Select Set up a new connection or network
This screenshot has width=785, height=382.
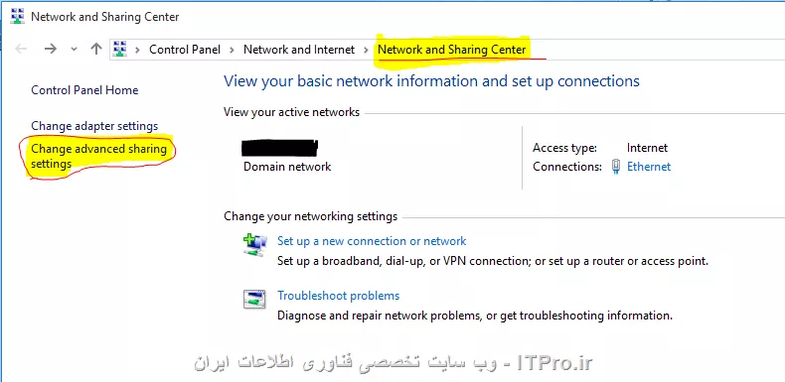pos(372,241)
